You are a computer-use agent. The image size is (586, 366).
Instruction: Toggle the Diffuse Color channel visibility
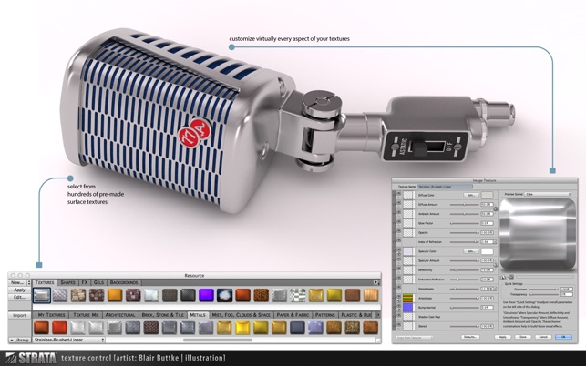pyautogui.click(x=399, y=195)
